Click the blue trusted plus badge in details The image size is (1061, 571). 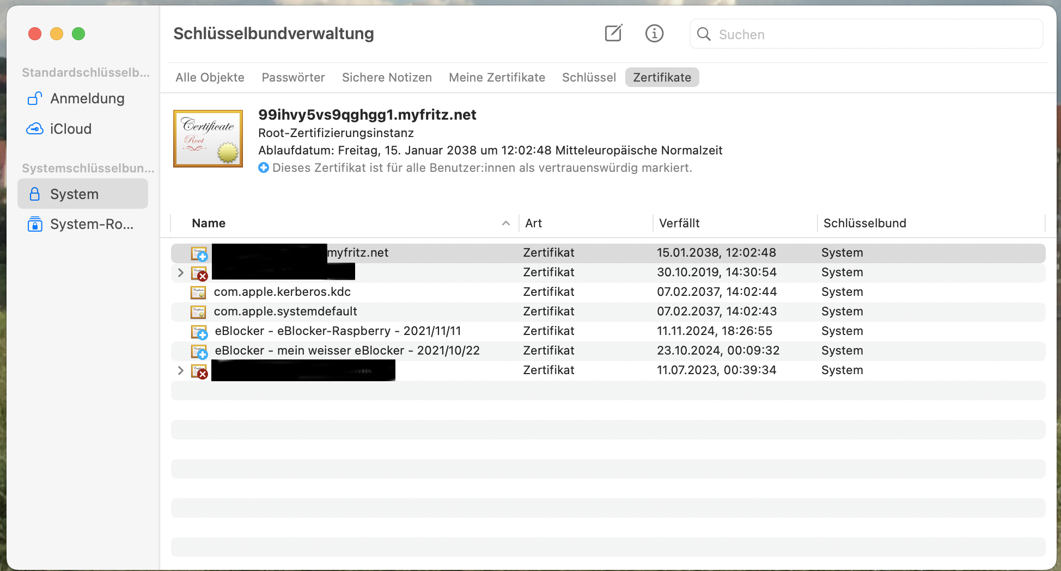264,167
